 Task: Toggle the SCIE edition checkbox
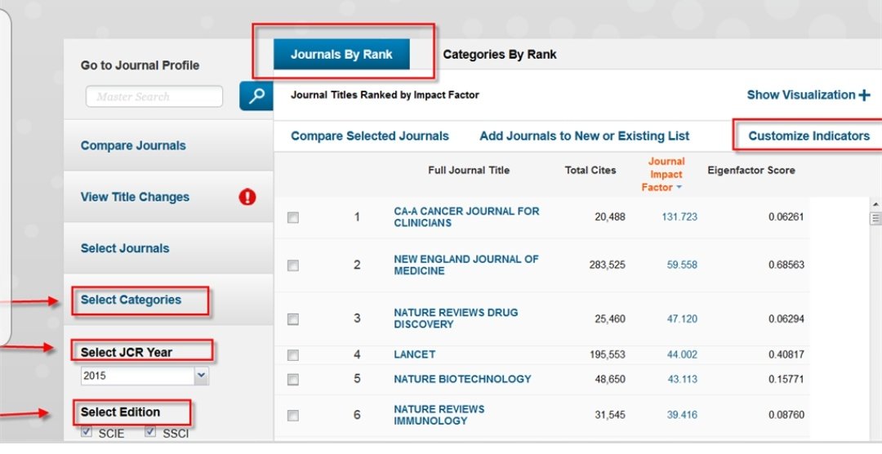click(x=87, y=431)
